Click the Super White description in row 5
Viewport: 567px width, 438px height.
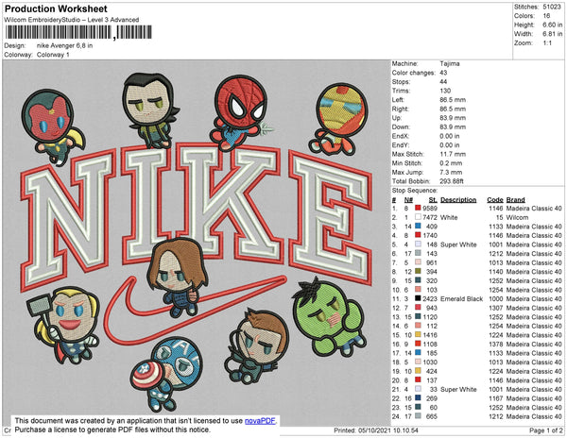click(x=458, y=244)
